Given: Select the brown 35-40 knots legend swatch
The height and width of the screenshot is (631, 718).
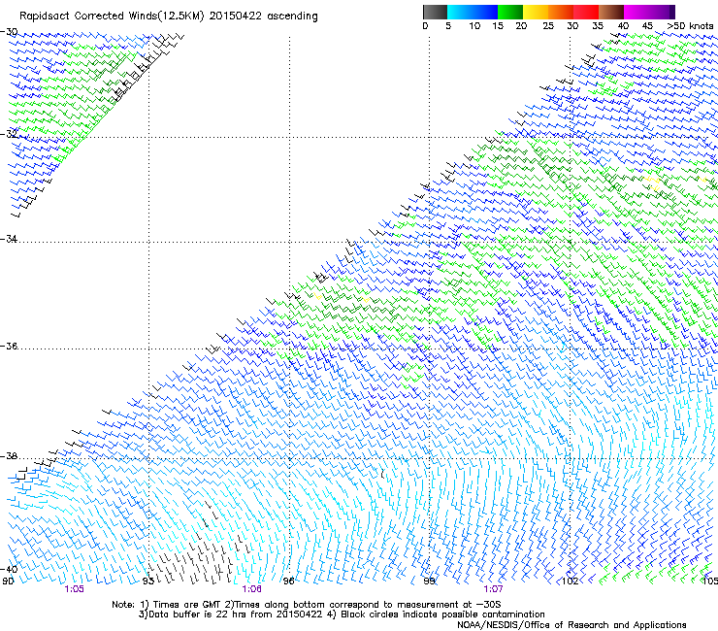Looking at the screenshot, I should click(611, 12).
